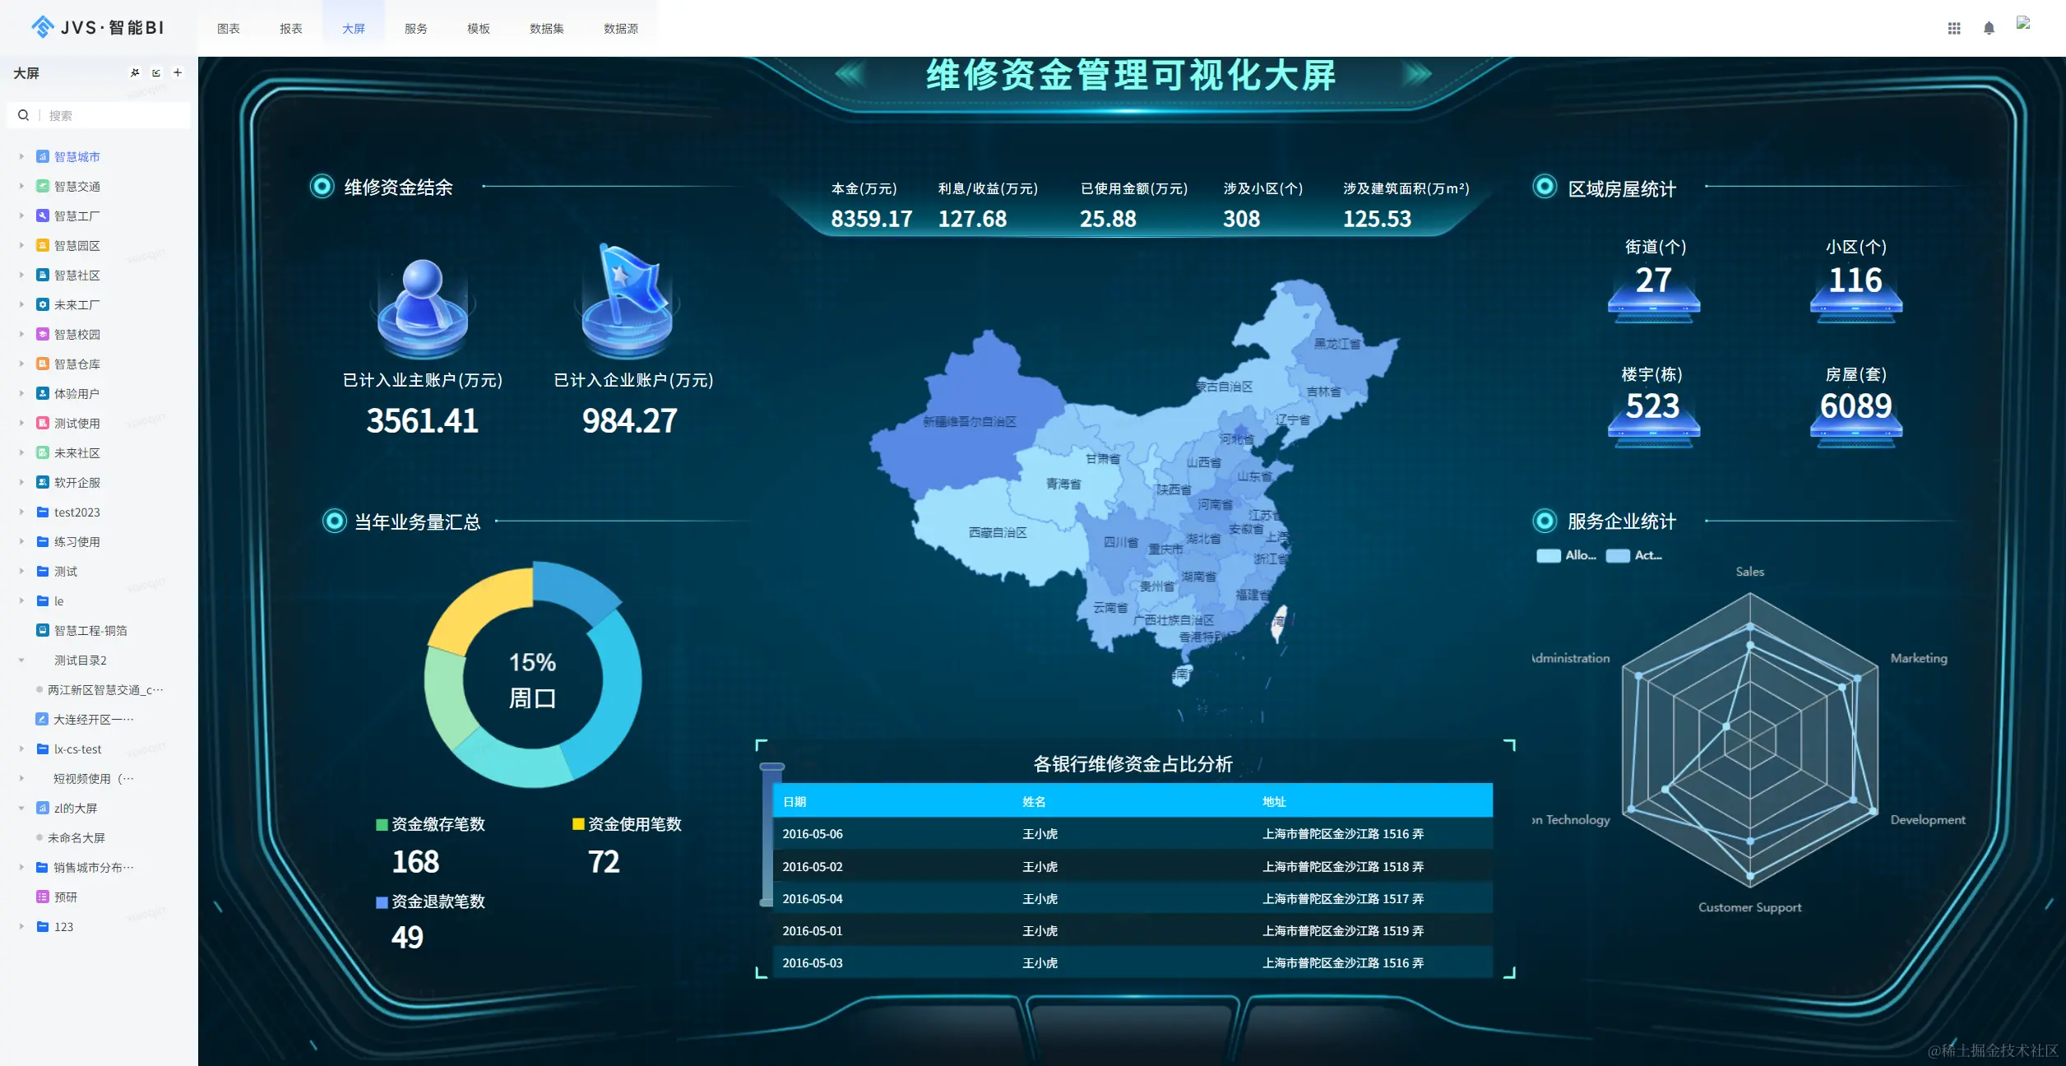Toggle the Act... legend series in radar chart
This screenshot has width=2066, height=1066.
1634,555
